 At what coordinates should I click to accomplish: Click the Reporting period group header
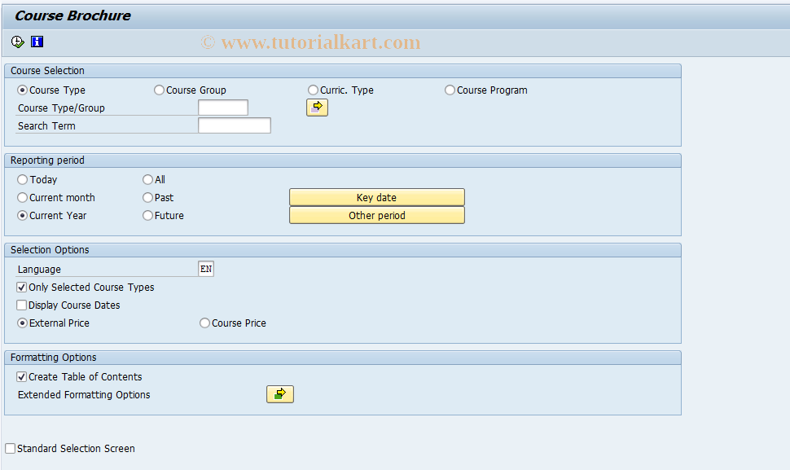click(343, 160)
